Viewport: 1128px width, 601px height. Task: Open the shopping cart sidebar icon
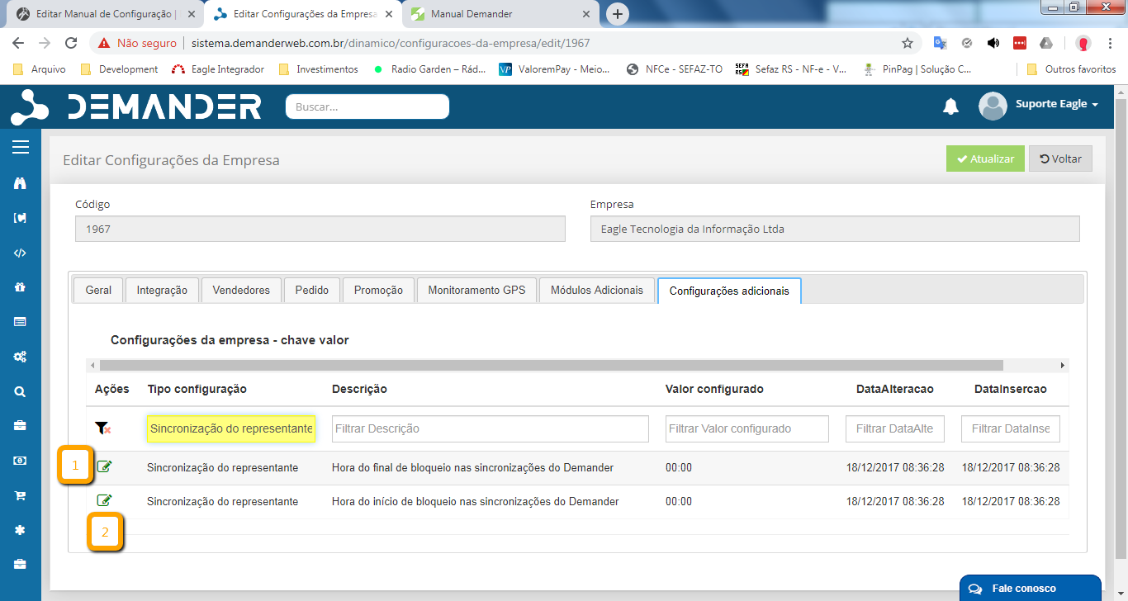[21, 495]
